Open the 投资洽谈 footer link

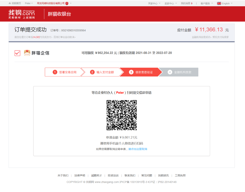tap(113, 175)
